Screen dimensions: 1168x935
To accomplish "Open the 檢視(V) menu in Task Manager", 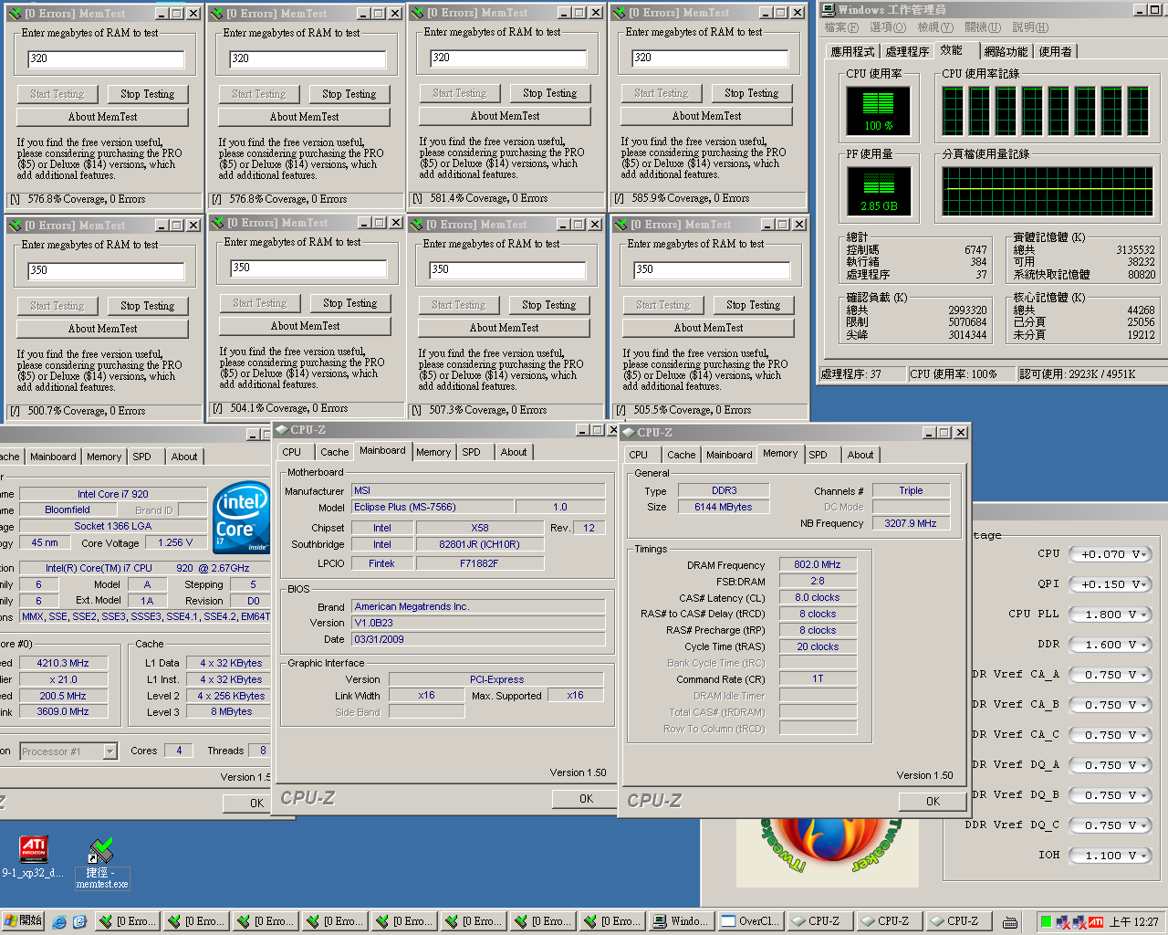I will 935,27.
